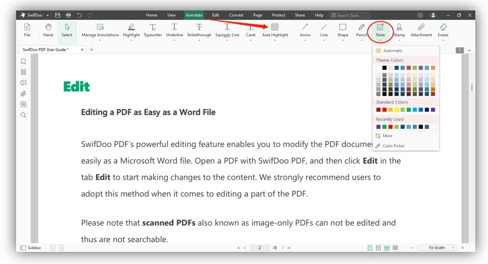The width and height of the screenshot is (488, 264).
Task: Select the Area Highlight tool
Action: (275, 30)
